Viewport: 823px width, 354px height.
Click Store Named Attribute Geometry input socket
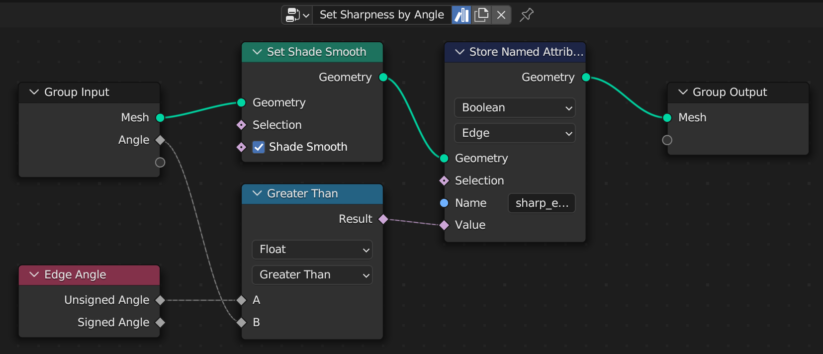tap(445, 158)
